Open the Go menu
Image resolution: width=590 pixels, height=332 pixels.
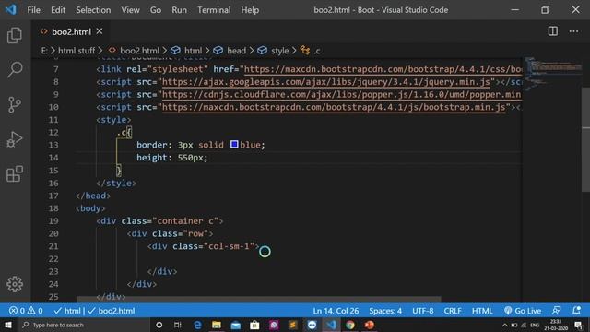click(156, 10)
